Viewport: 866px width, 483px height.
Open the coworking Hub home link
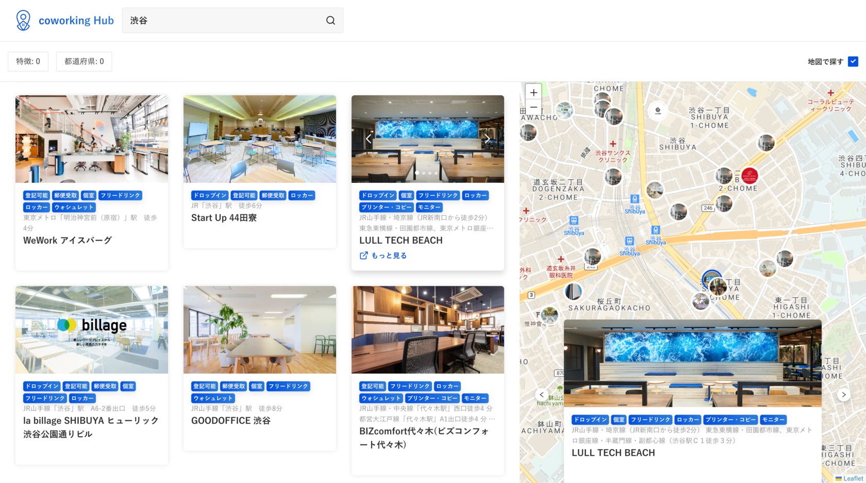(64, 21)
